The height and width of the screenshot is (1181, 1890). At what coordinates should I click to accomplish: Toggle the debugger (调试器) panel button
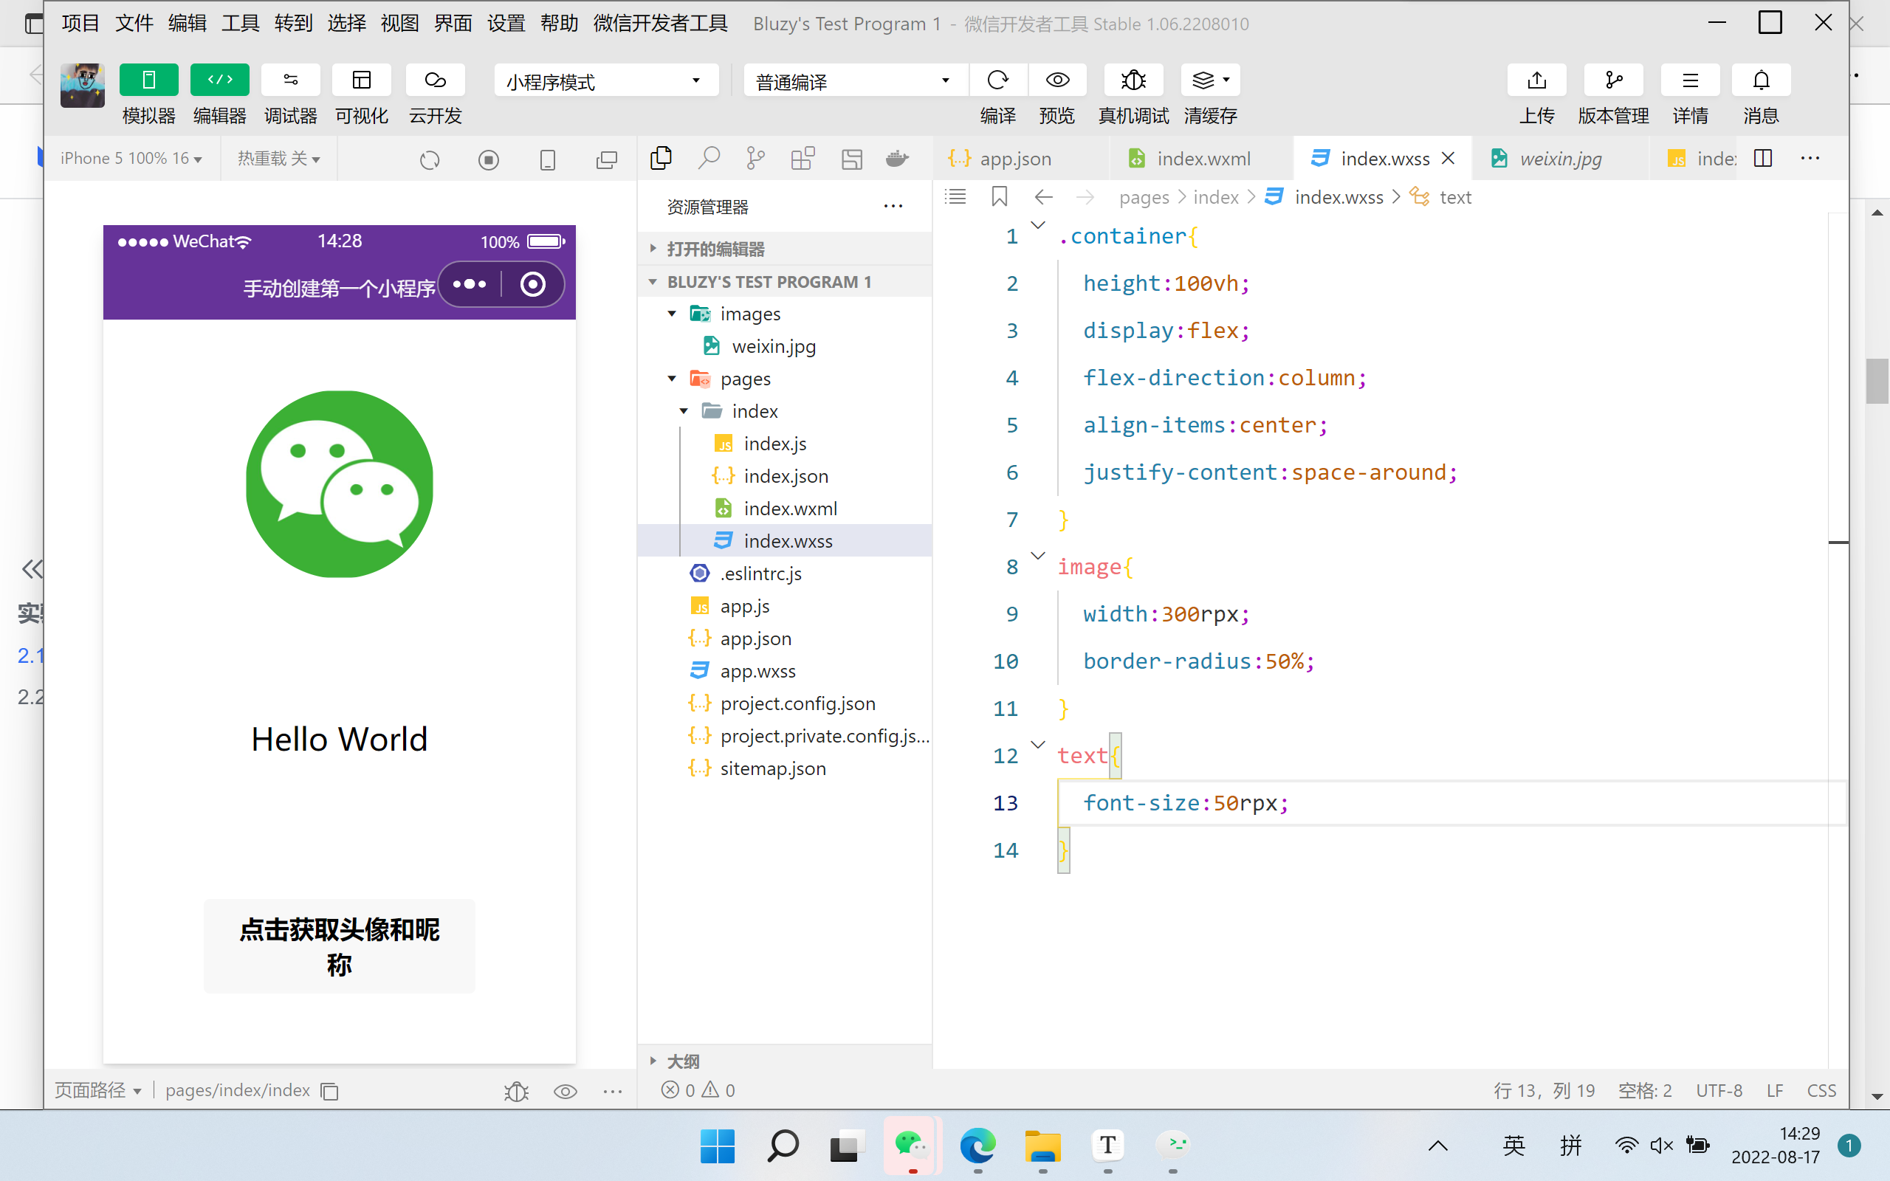click(x=291, y=80)
